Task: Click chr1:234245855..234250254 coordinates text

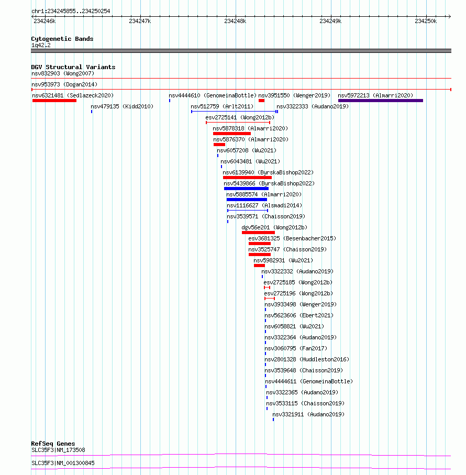Action: click(x=71, y=11)
